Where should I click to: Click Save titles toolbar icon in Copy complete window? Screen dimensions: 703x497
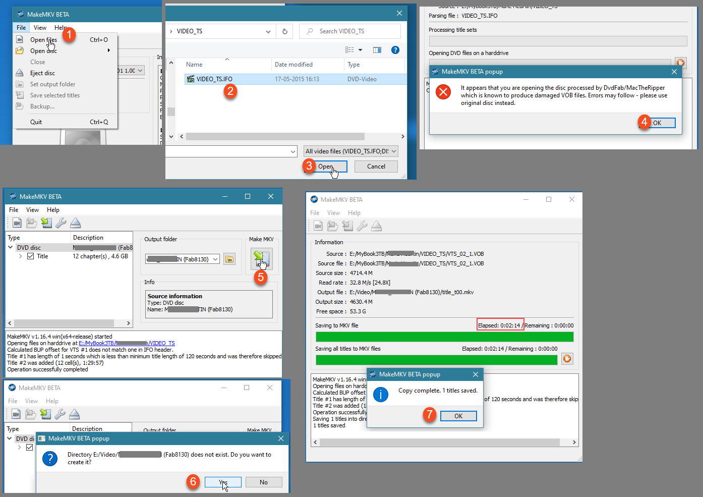(347, 226)
